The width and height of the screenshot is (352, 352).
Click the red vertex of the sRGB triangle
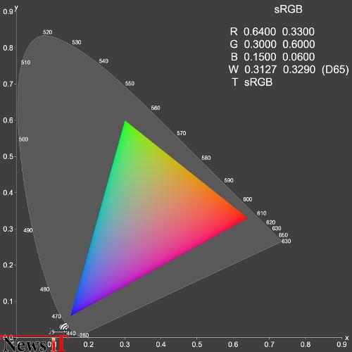click(246, 218)
